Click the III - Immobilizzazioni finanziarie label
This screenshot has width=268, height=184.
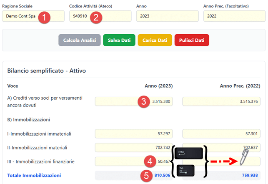[x=41, y=161]
